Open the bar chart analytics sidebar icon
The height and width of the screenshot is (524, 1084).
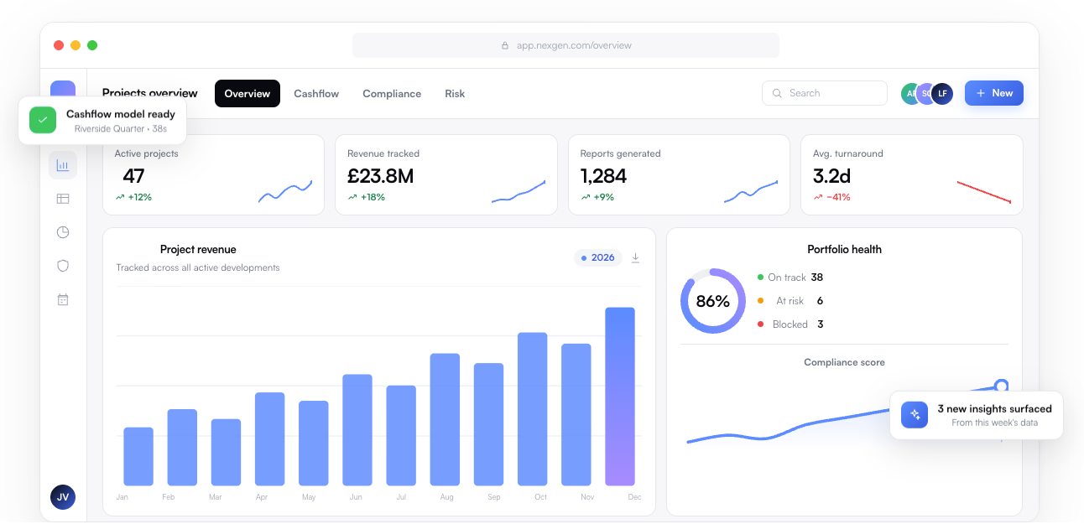tap(63, 165)
